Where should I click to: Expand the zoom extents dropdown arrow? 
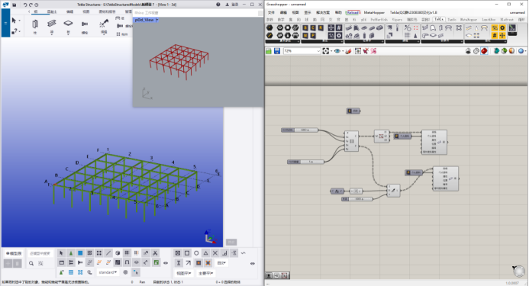point(331,51)
